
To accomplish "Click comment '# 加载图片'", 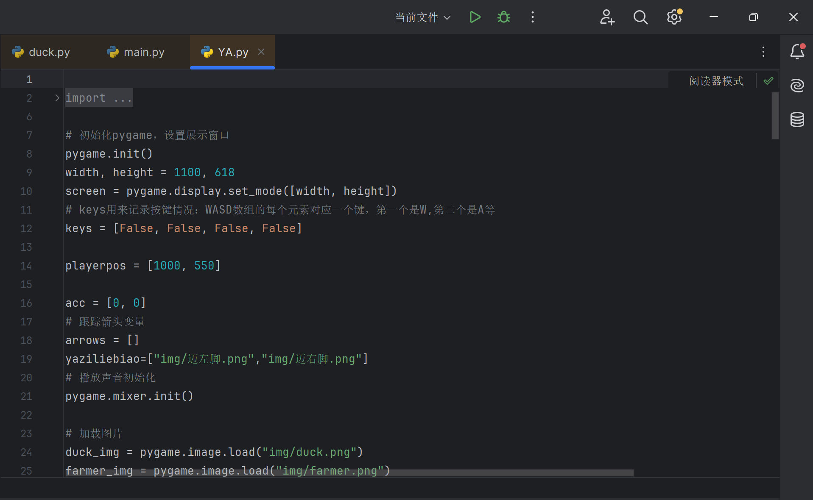I will click(94, 433).
